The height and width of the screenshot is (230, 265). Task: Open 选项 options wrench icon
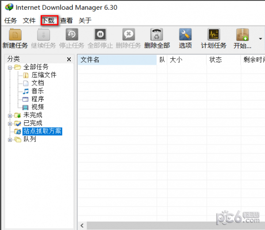[185, 34]
